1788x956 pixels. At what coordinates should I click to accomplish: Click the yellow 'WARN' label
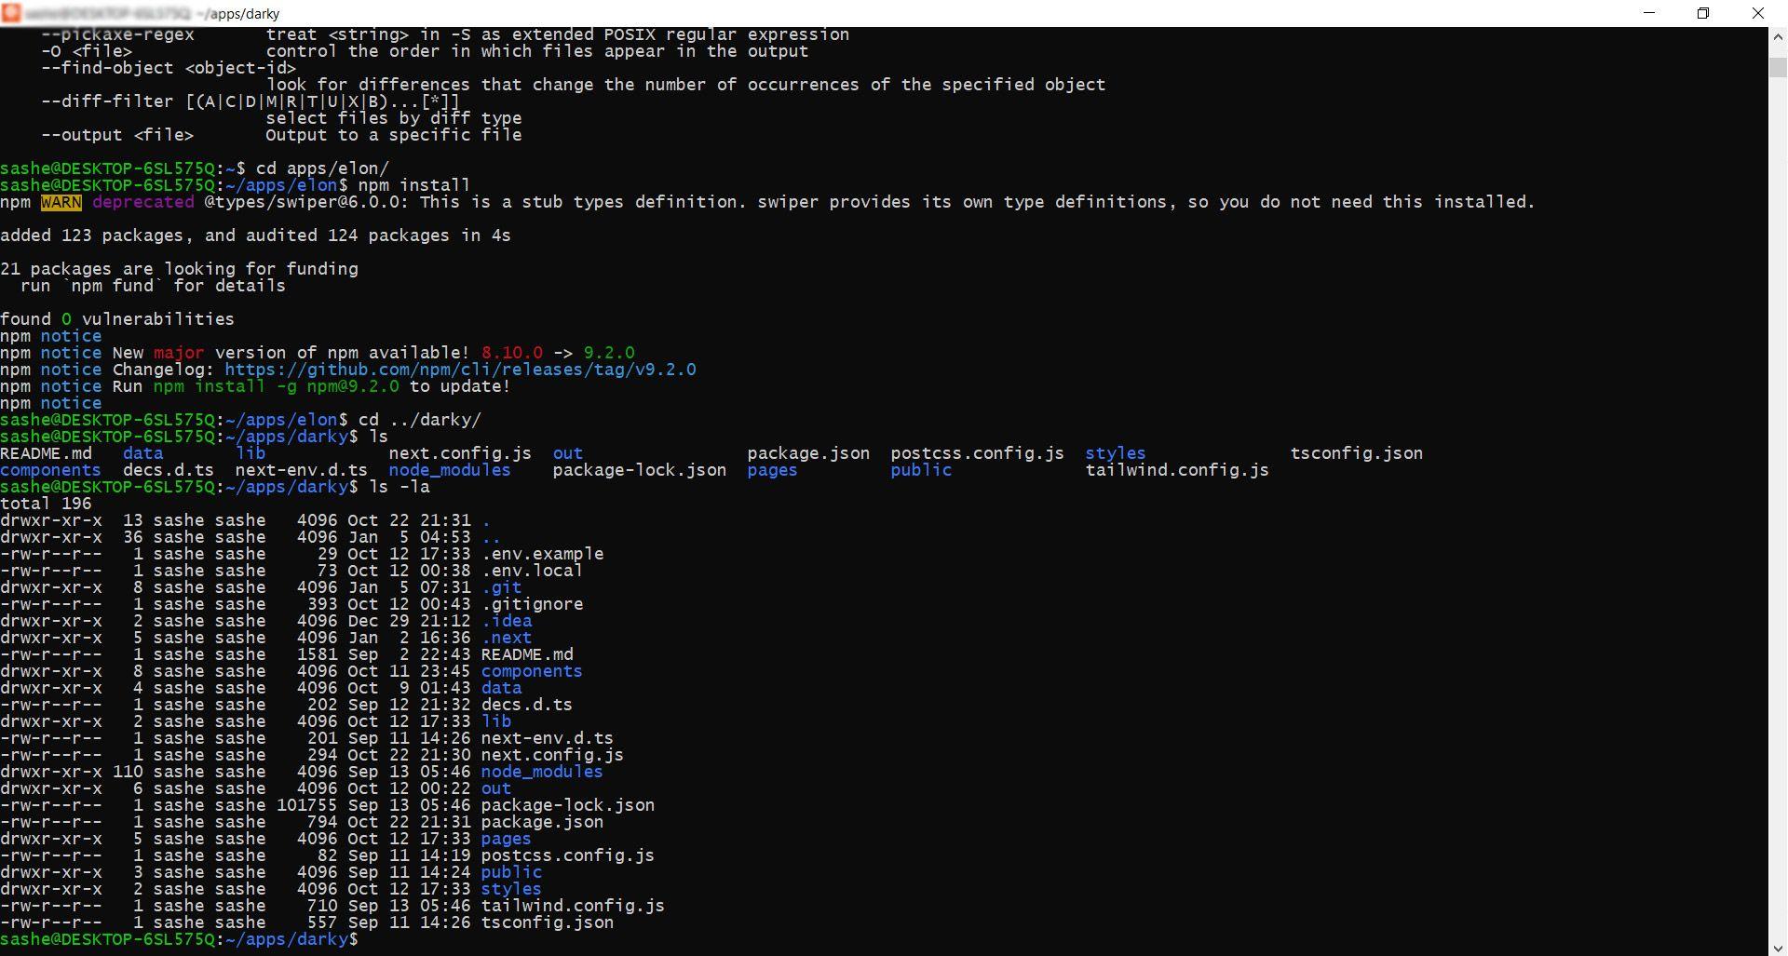pos(61,202)
